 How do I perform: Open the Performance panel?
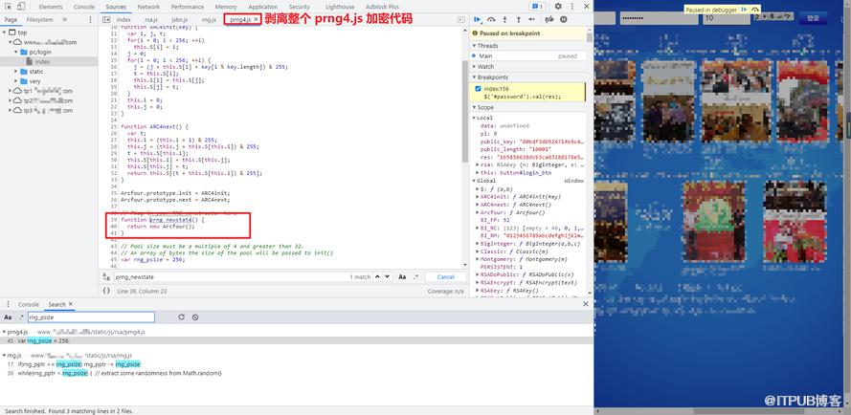click(188, 7)
